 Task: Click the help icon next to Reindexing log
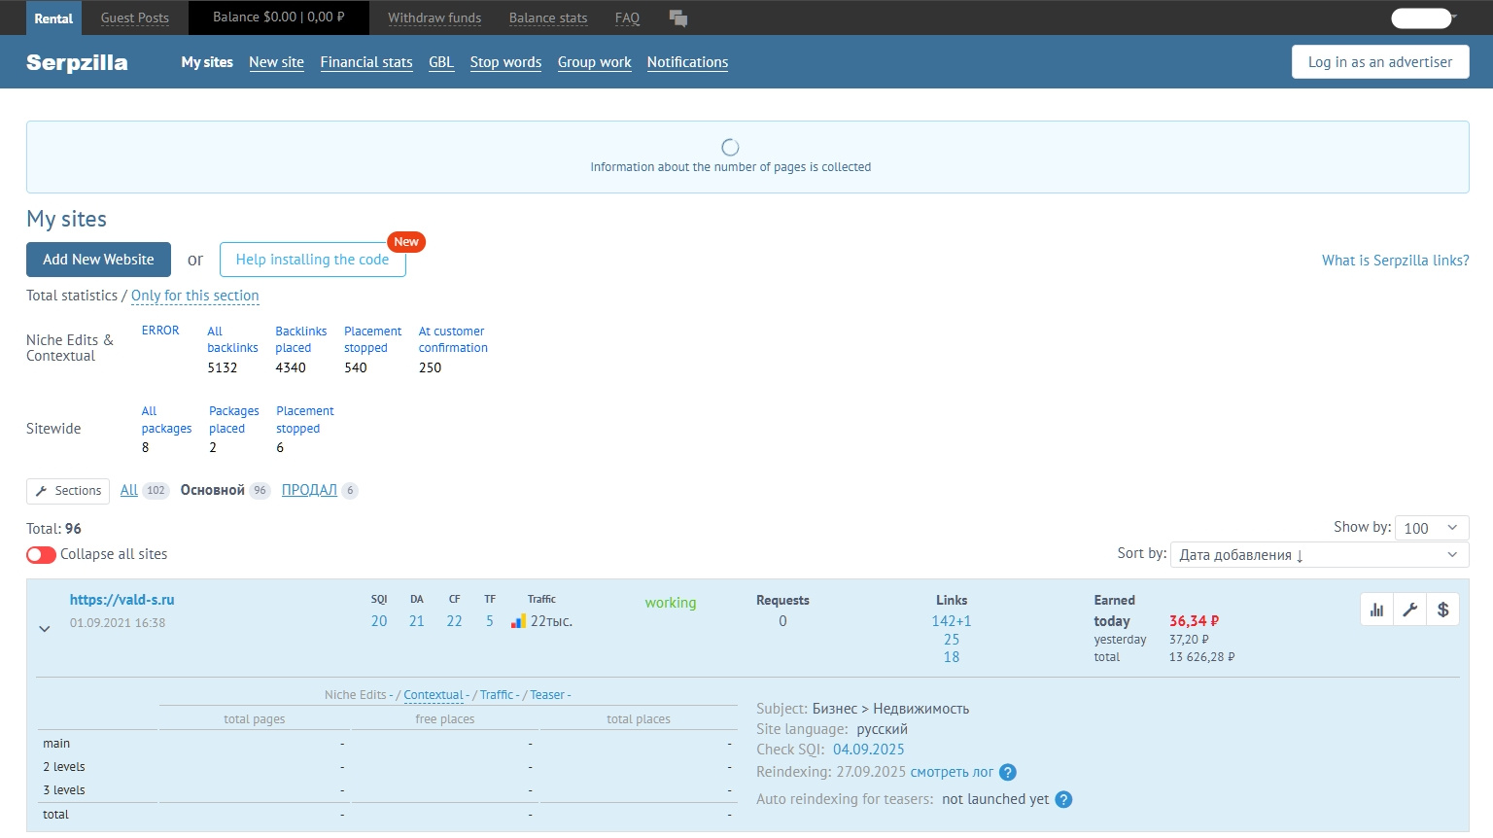click(1008, 773)
